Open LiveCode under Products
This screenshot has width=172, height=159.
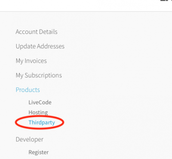[40, 102]
